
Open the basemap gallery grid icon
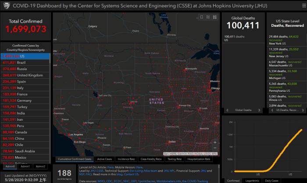215,17
